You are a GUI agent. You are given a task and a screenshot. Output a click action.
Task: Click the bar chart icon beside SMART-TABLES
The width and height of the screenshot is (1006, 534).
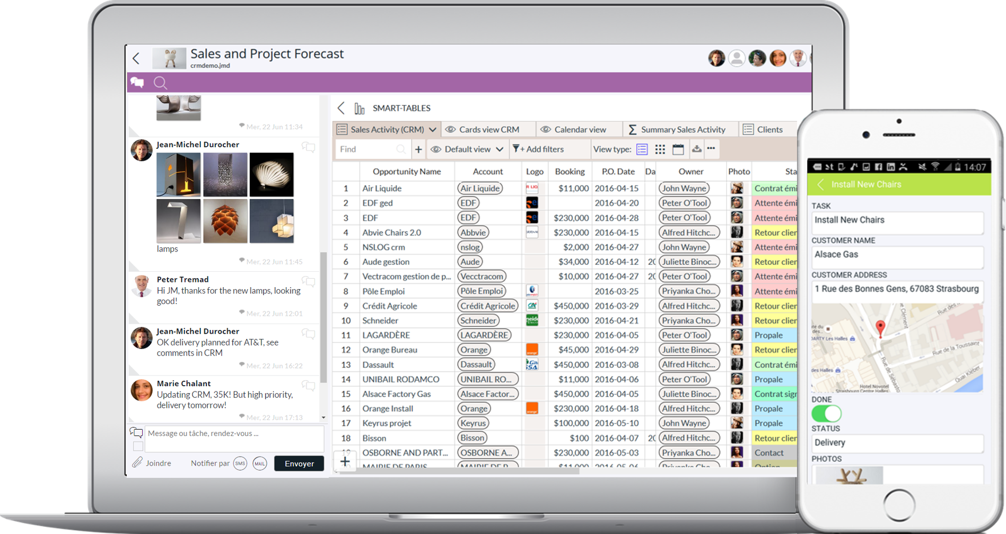pyautogui.click(x=360, y=109)
